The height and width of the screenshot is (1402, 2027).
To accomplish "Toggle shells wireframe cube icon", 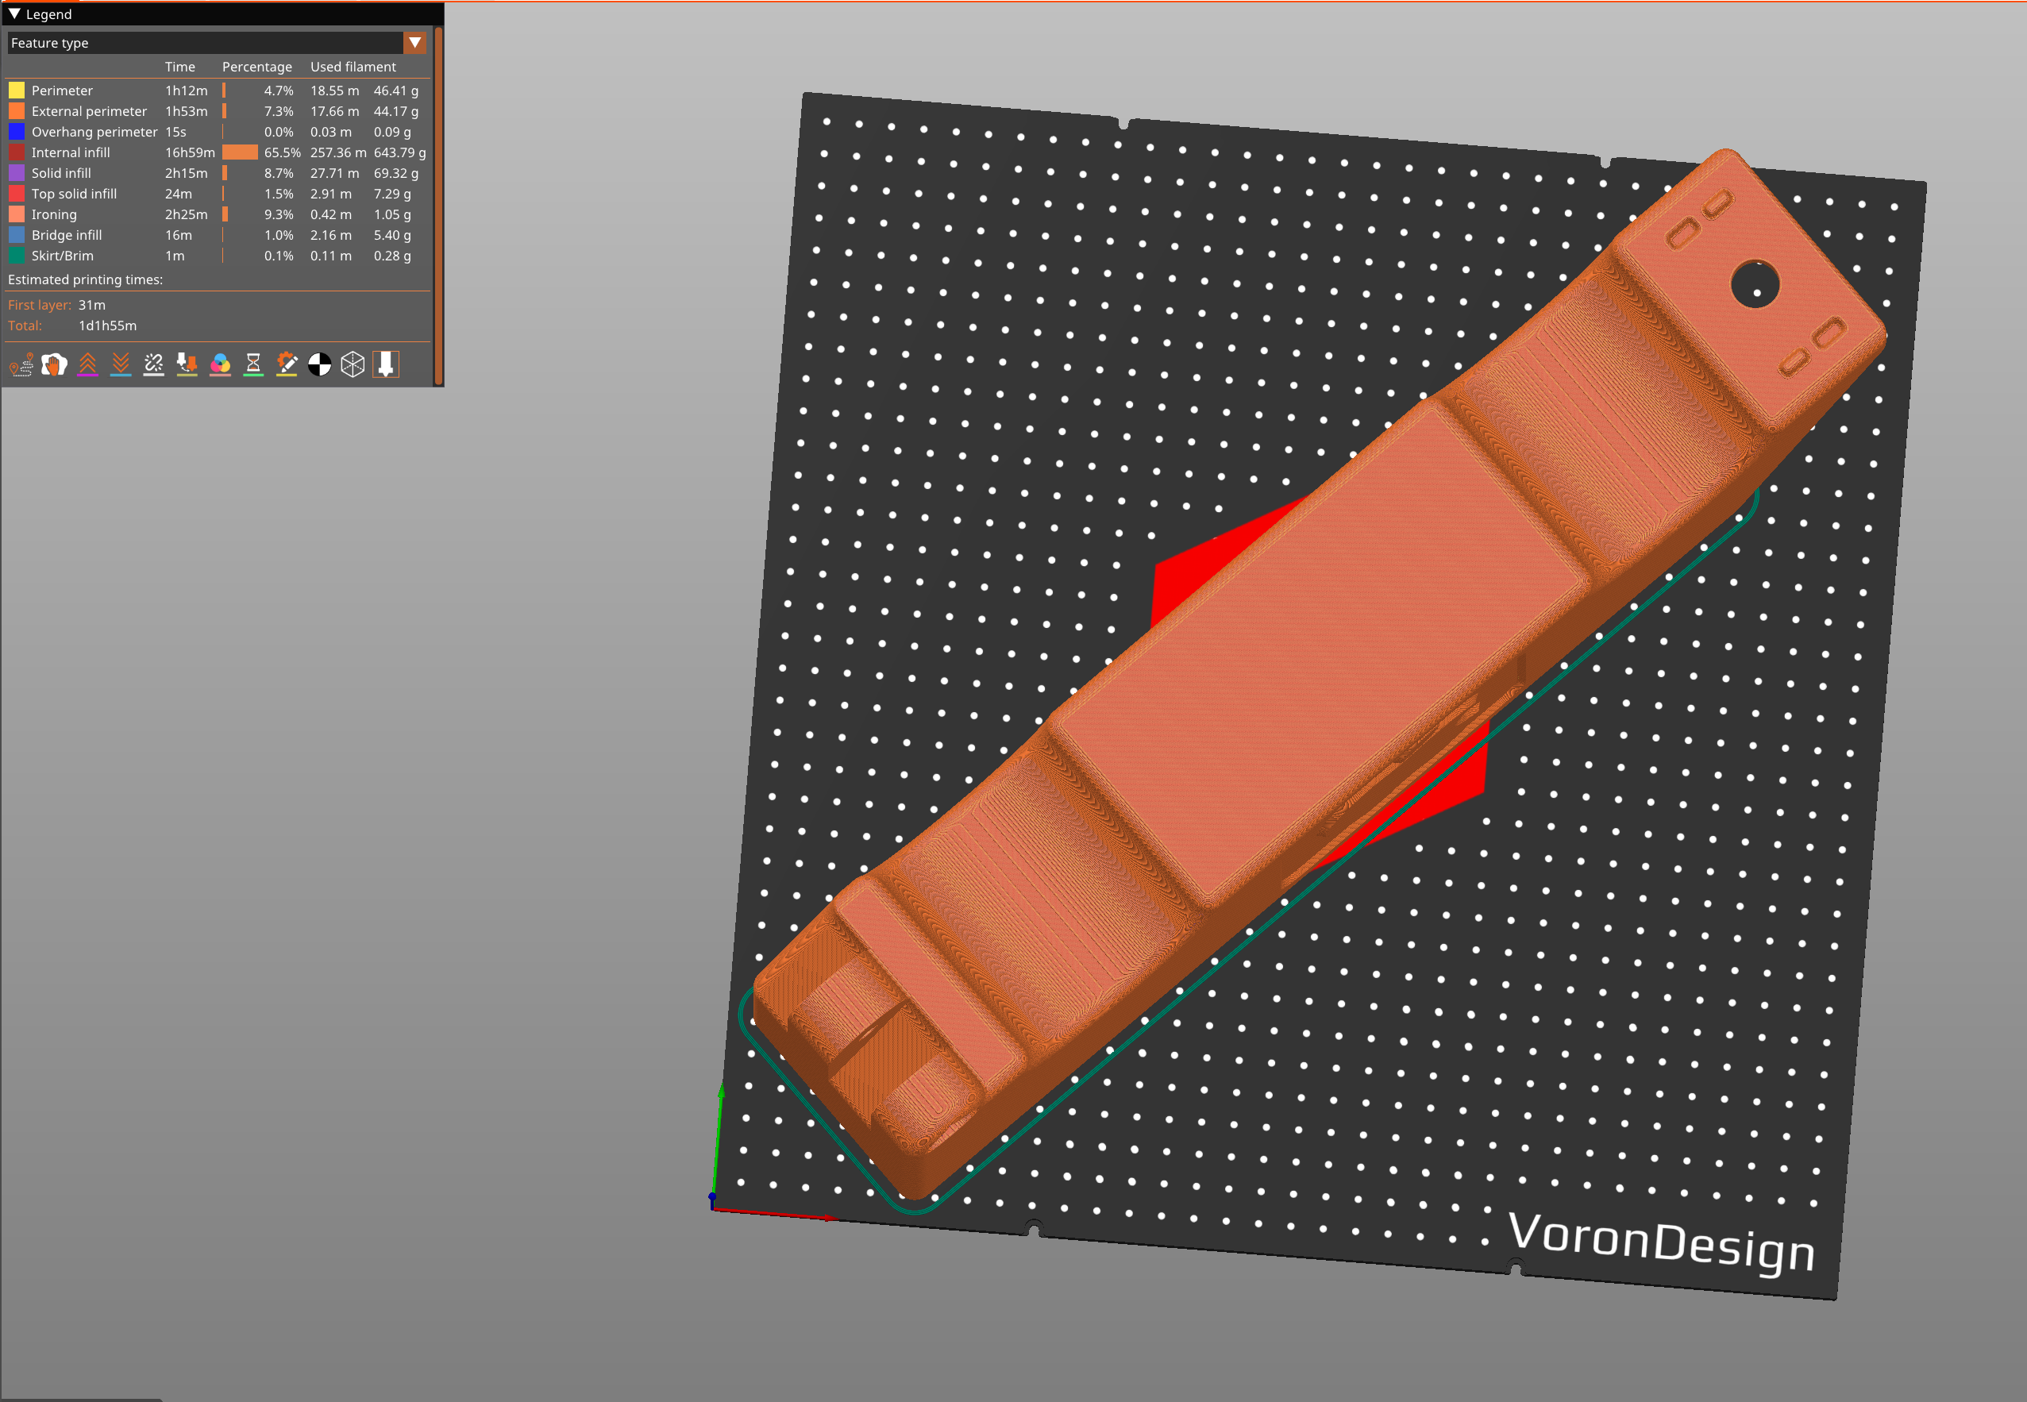I will 353,364.
